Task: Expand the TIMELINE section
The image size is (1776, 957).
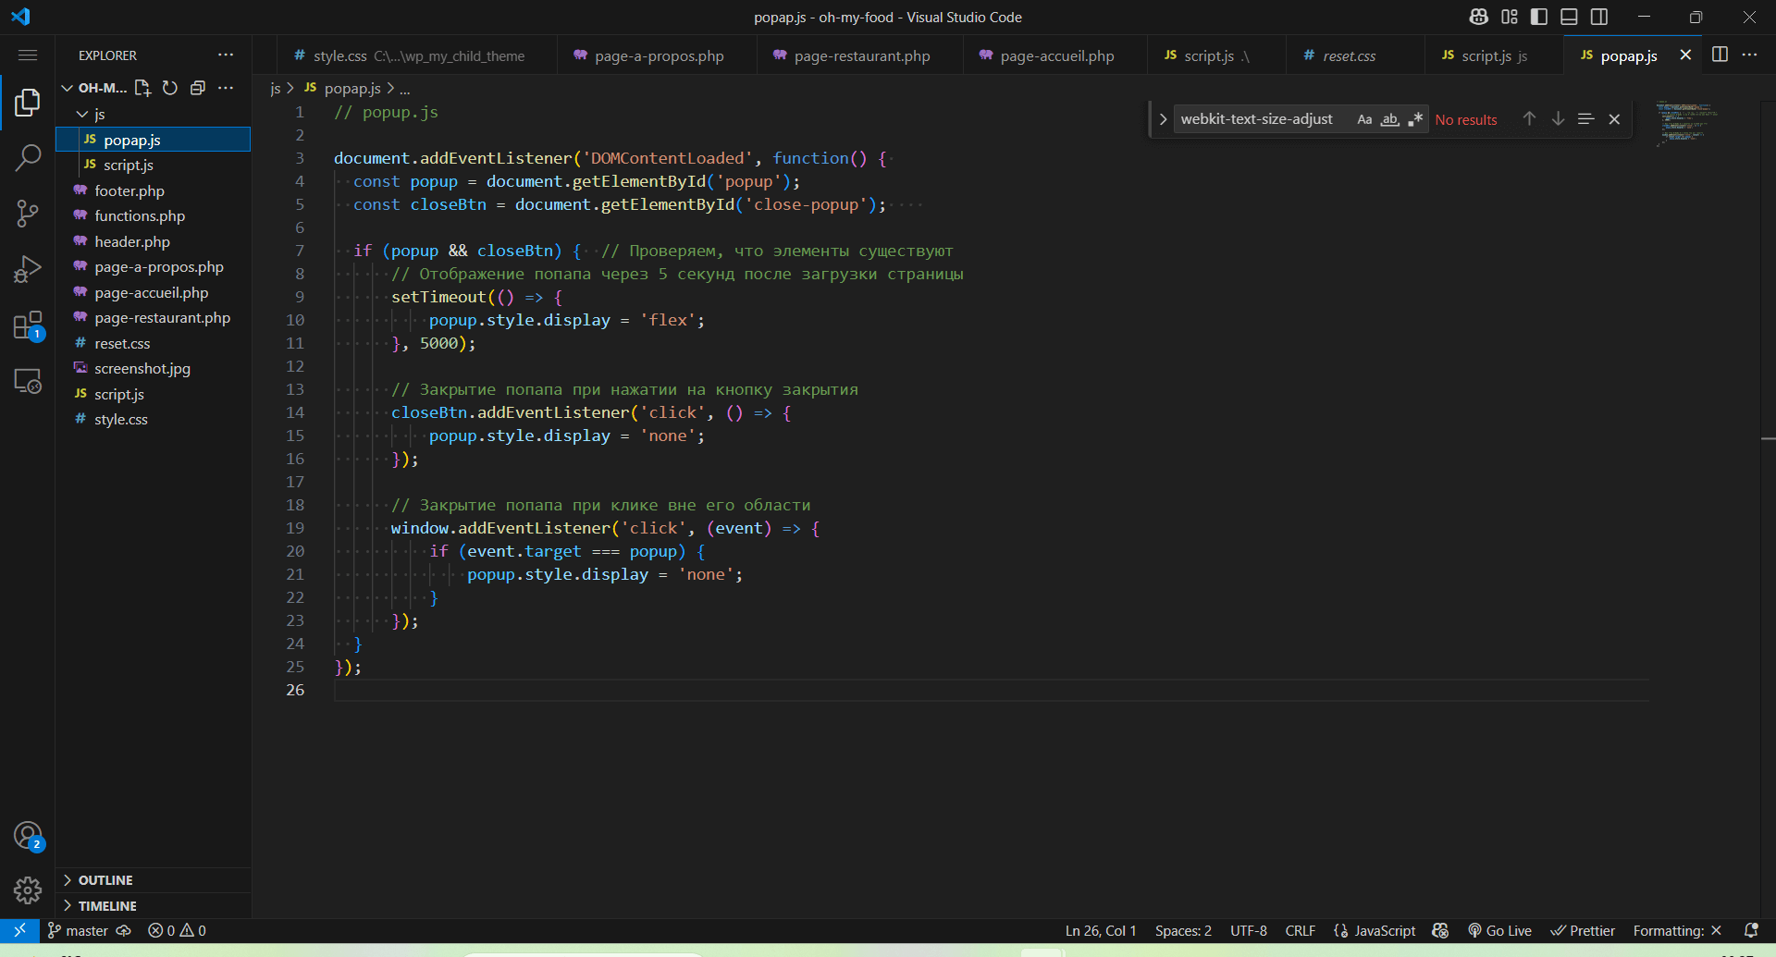Action: 153,906
